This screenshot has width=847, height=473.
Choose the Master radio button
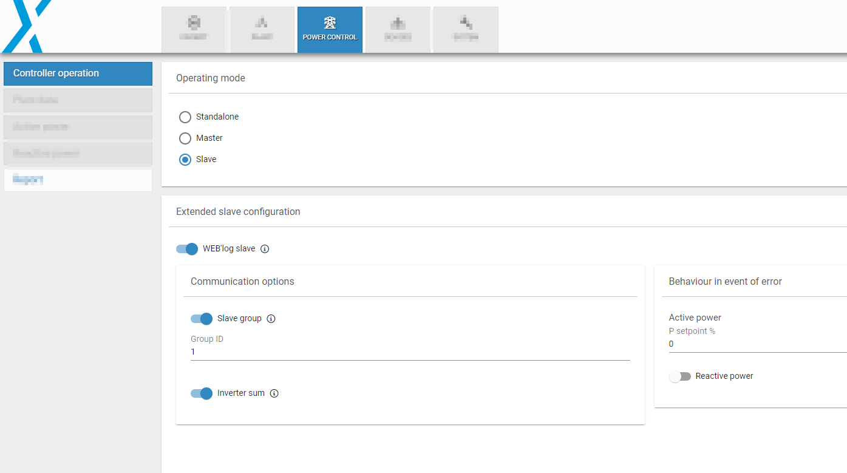pyautogui.click(x=185, y=138)
